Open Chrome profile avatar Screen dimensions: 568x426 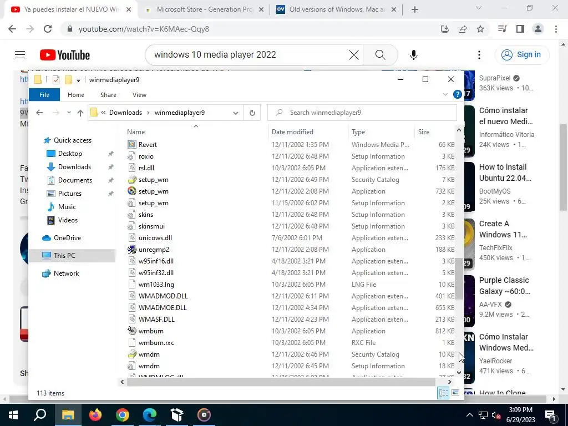538,29
